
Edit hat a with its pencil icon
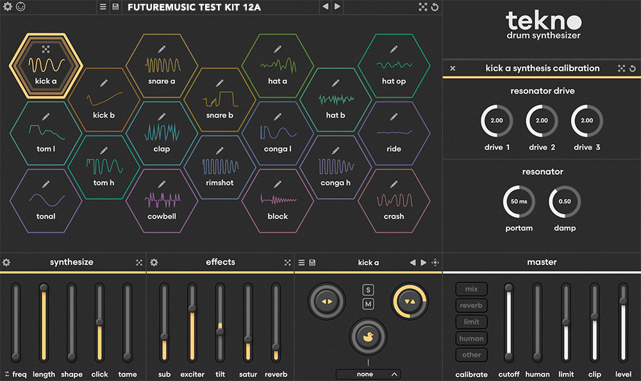coord(278,49)
